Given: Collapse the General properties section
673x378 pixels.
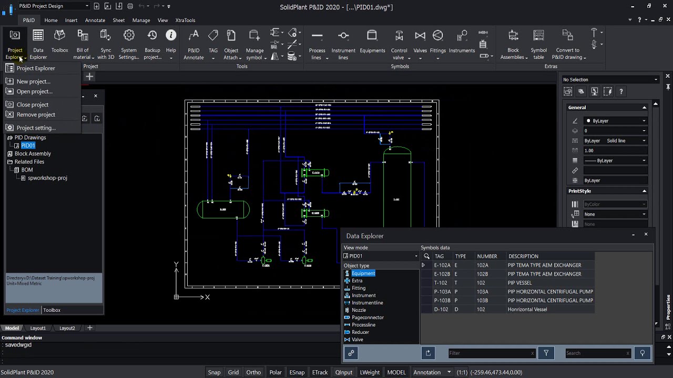Looking at the screenshot, I should tap(644, 108).
